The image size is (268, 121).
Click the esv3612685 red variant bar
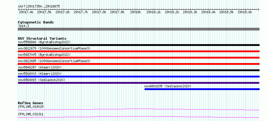tap(139, 64)
